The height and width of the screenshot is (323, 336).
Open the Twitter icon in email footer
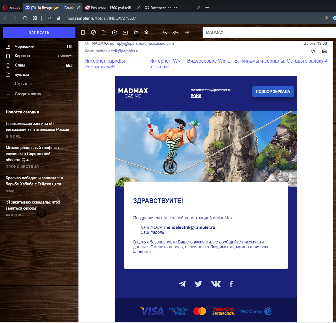tap(198, 284)
